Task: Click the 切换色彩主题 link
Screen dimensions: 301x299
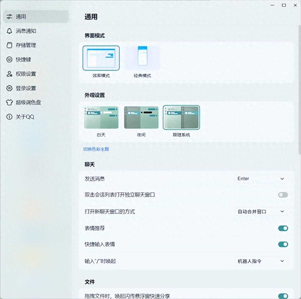Action: 96,149
